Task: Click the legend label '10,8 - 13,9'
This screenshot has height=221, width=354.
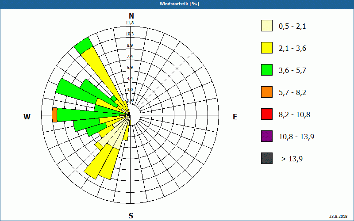Action: [296, 137]
